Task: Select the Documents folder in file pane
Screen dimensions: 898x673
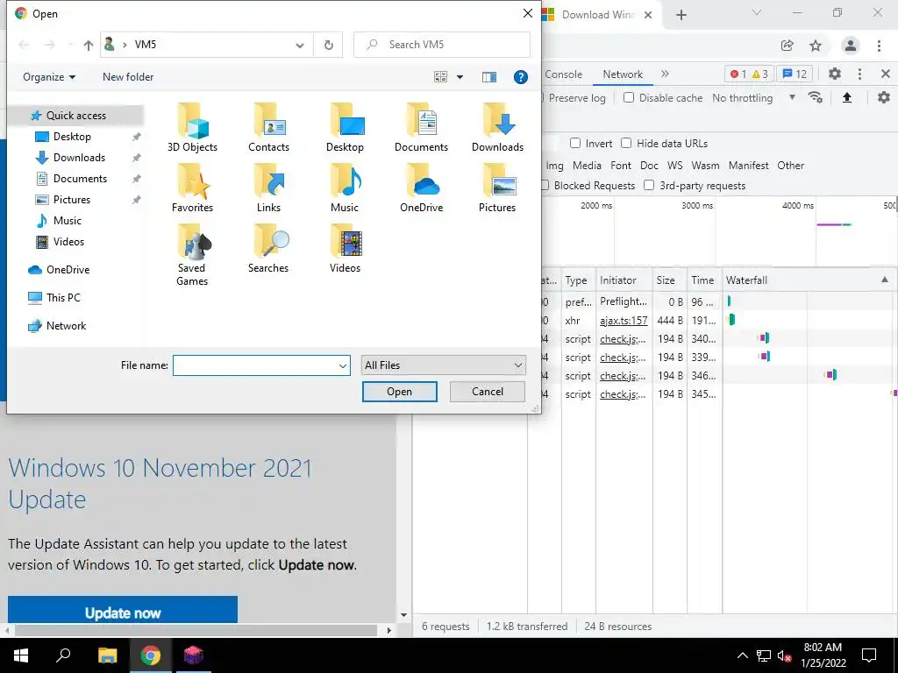Action: click(421, 127)
